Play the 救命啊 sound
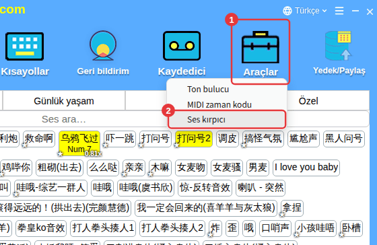Image resolution: width=377 pixels, height=245 pixels. [x=39, y=139]
